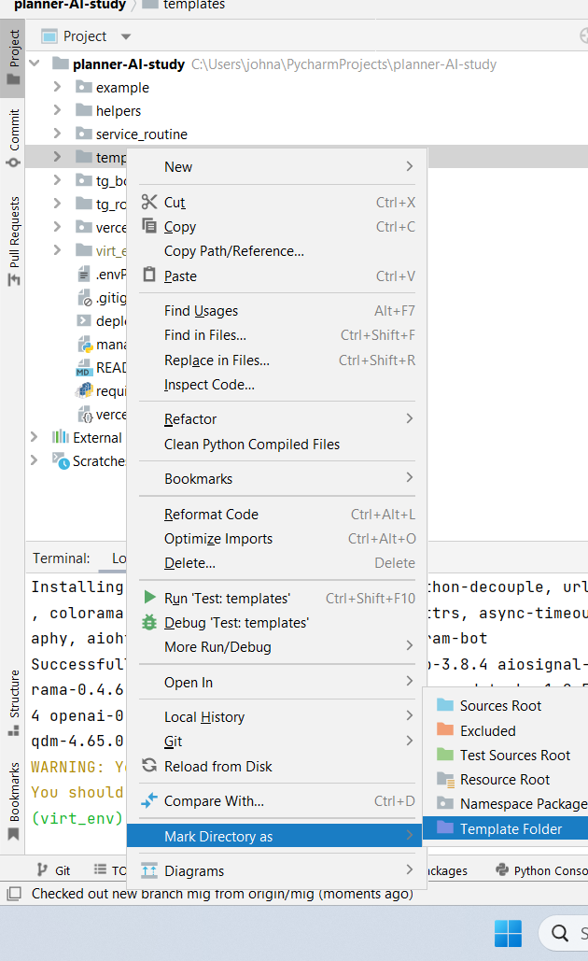Expand the helpers folder
This screenshot has height=961, width=588.
tap(57, 109)
